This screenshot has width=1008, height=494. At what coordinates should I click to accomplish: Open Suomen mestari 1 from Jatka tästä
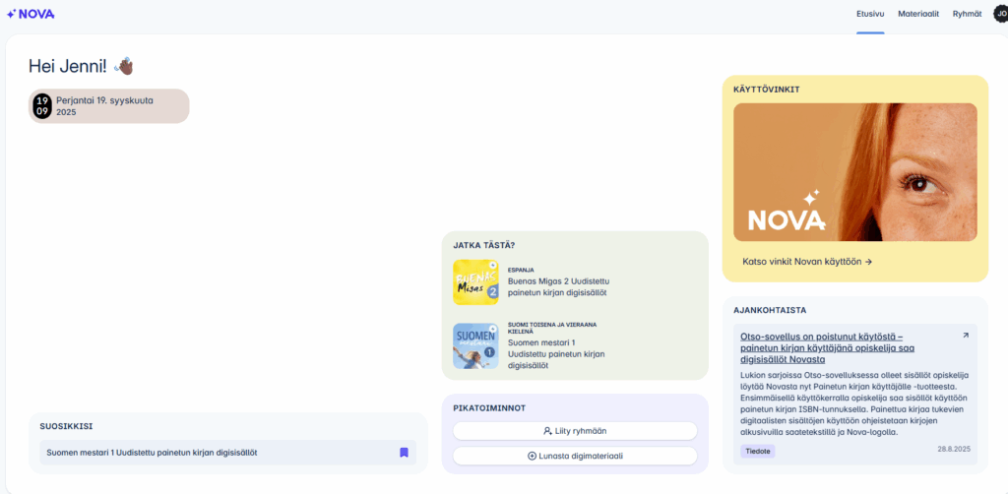pos(556,354)
